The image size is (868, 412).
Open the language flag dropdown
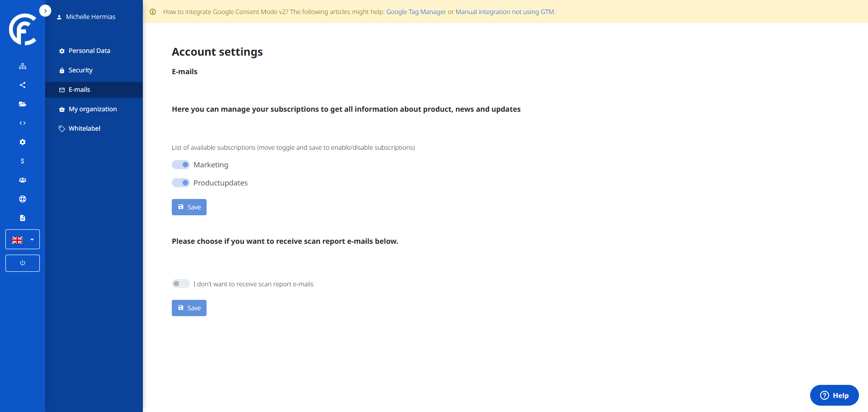click(23, 239)
